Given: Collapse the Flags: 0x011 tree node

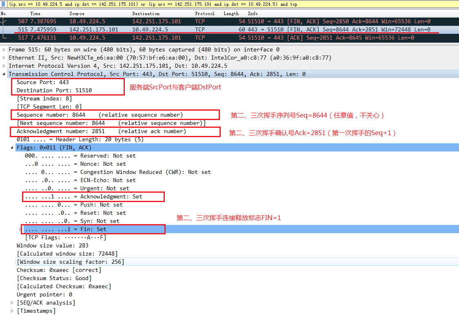Looking at the screenshot, I should point(12,147).
